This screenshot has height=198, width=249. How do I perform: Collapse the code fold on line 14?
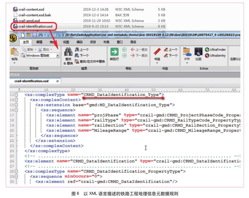(16, 100)
